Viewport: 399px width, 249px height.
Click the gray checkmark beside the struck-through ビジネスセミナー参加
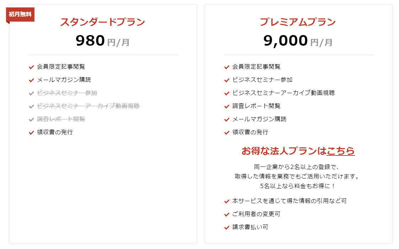click(x=31, y=93)
